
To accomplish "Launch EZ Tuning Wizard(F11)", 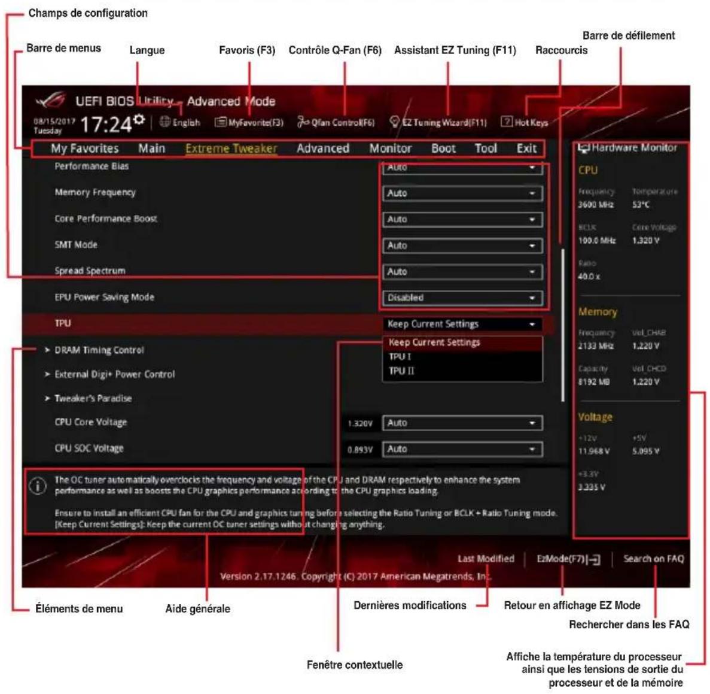I will point(438,122).
